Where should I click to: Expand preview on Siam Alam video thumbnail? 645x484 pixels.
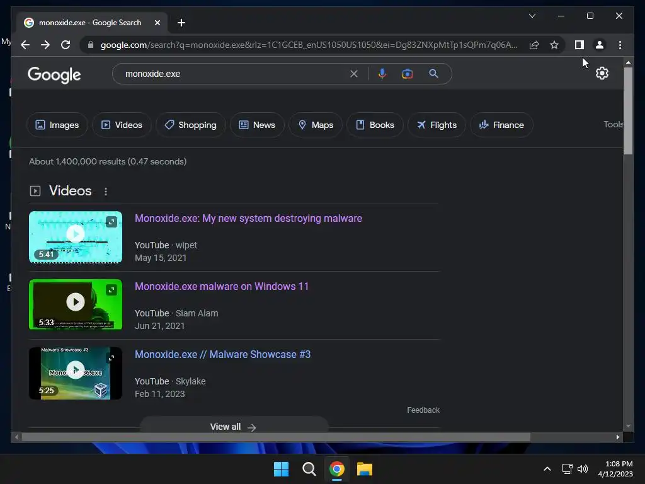[x=111, y=290]
